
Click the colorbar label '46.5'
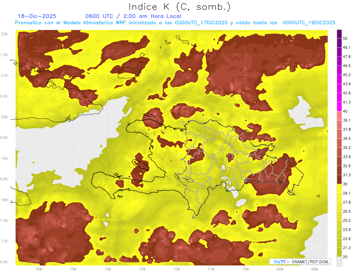point(347,66)
